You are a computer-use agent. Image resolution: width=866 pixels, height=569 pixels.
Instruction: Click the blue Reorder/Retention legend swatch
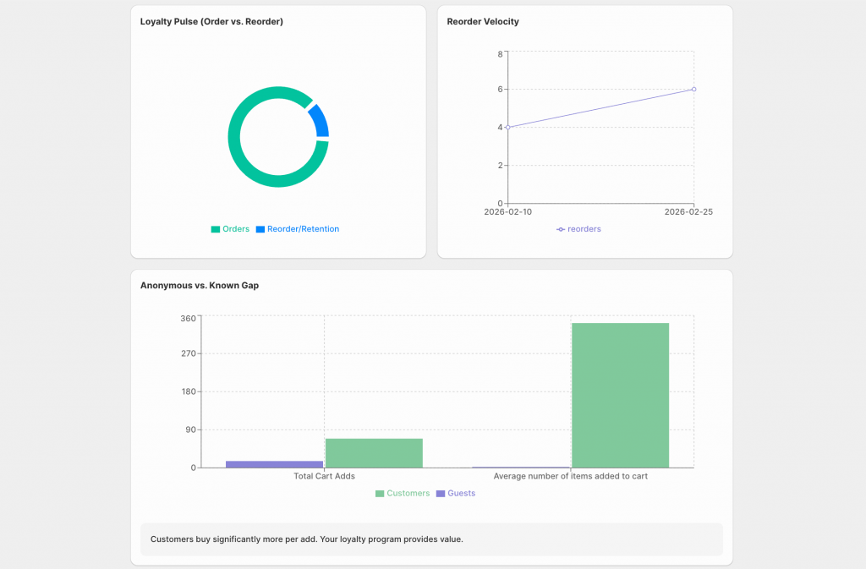(x=259, y=228)
